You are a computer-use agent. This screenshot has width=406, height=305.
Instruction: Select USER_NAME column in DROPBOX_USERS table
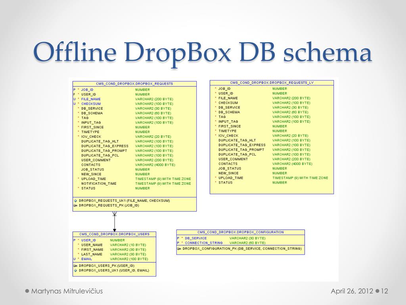coord(92,245)
